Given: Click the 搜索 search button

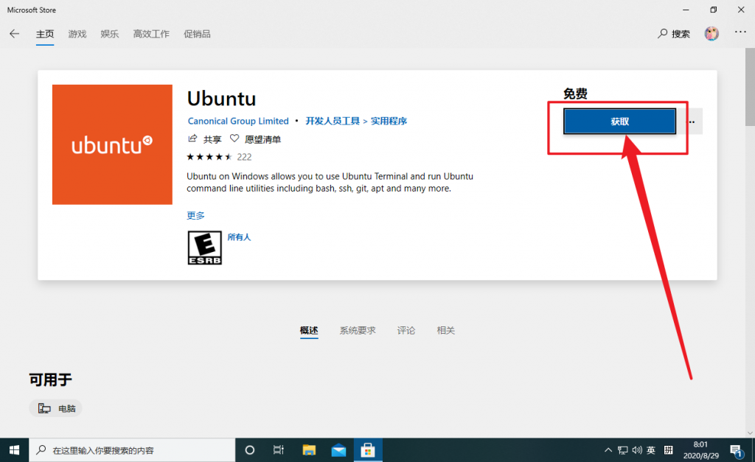Looking at the screenshot, I should click(x=674, y=34).
